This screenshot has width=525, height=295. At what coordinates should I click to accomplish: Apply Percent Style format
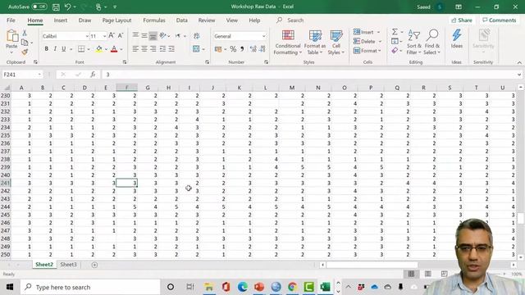click(x=233, y=49)
